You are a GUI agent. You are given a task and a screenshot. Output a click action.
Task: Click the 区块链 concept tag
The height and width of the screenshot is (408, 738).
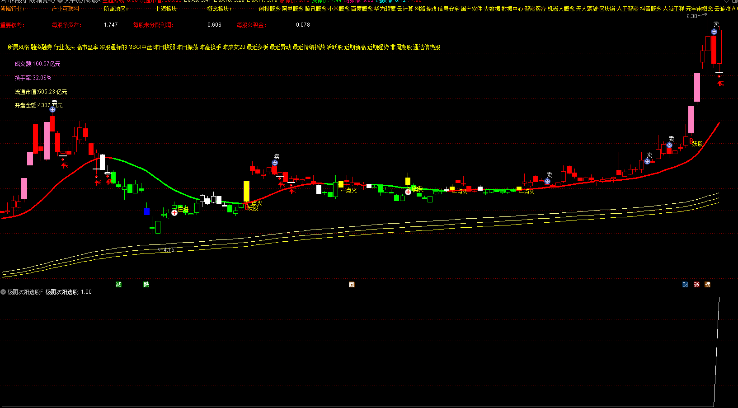(607, 9)
